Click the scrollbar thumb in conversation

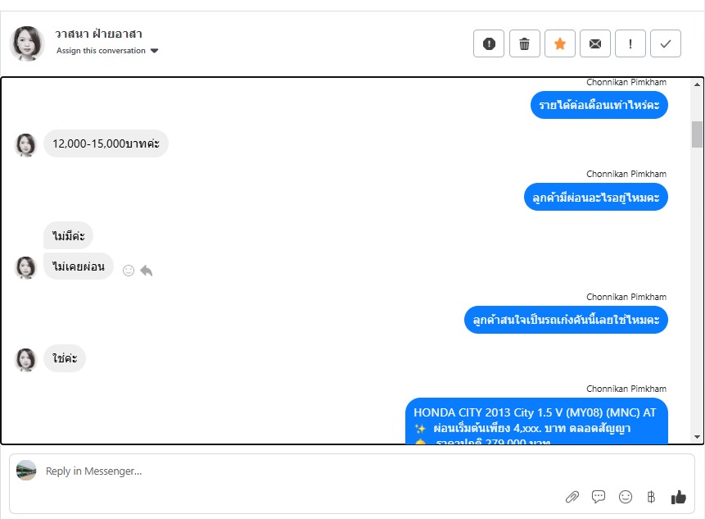pos(697,134)
